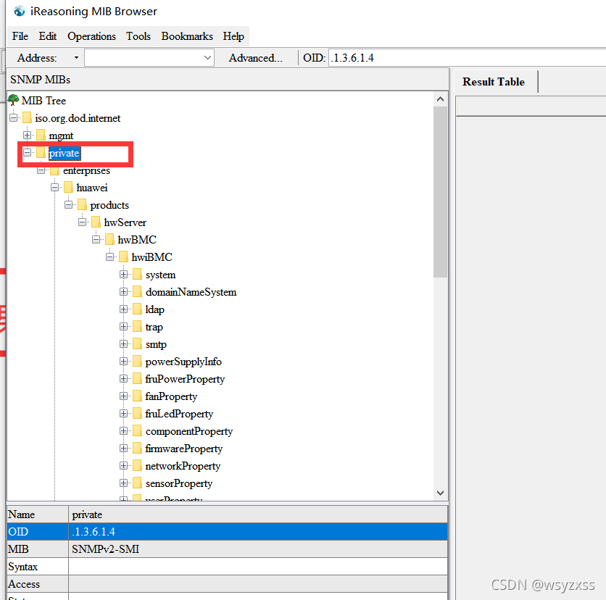Open the Tools menu
Screen dimensions: 606x600
pos(138,36)
